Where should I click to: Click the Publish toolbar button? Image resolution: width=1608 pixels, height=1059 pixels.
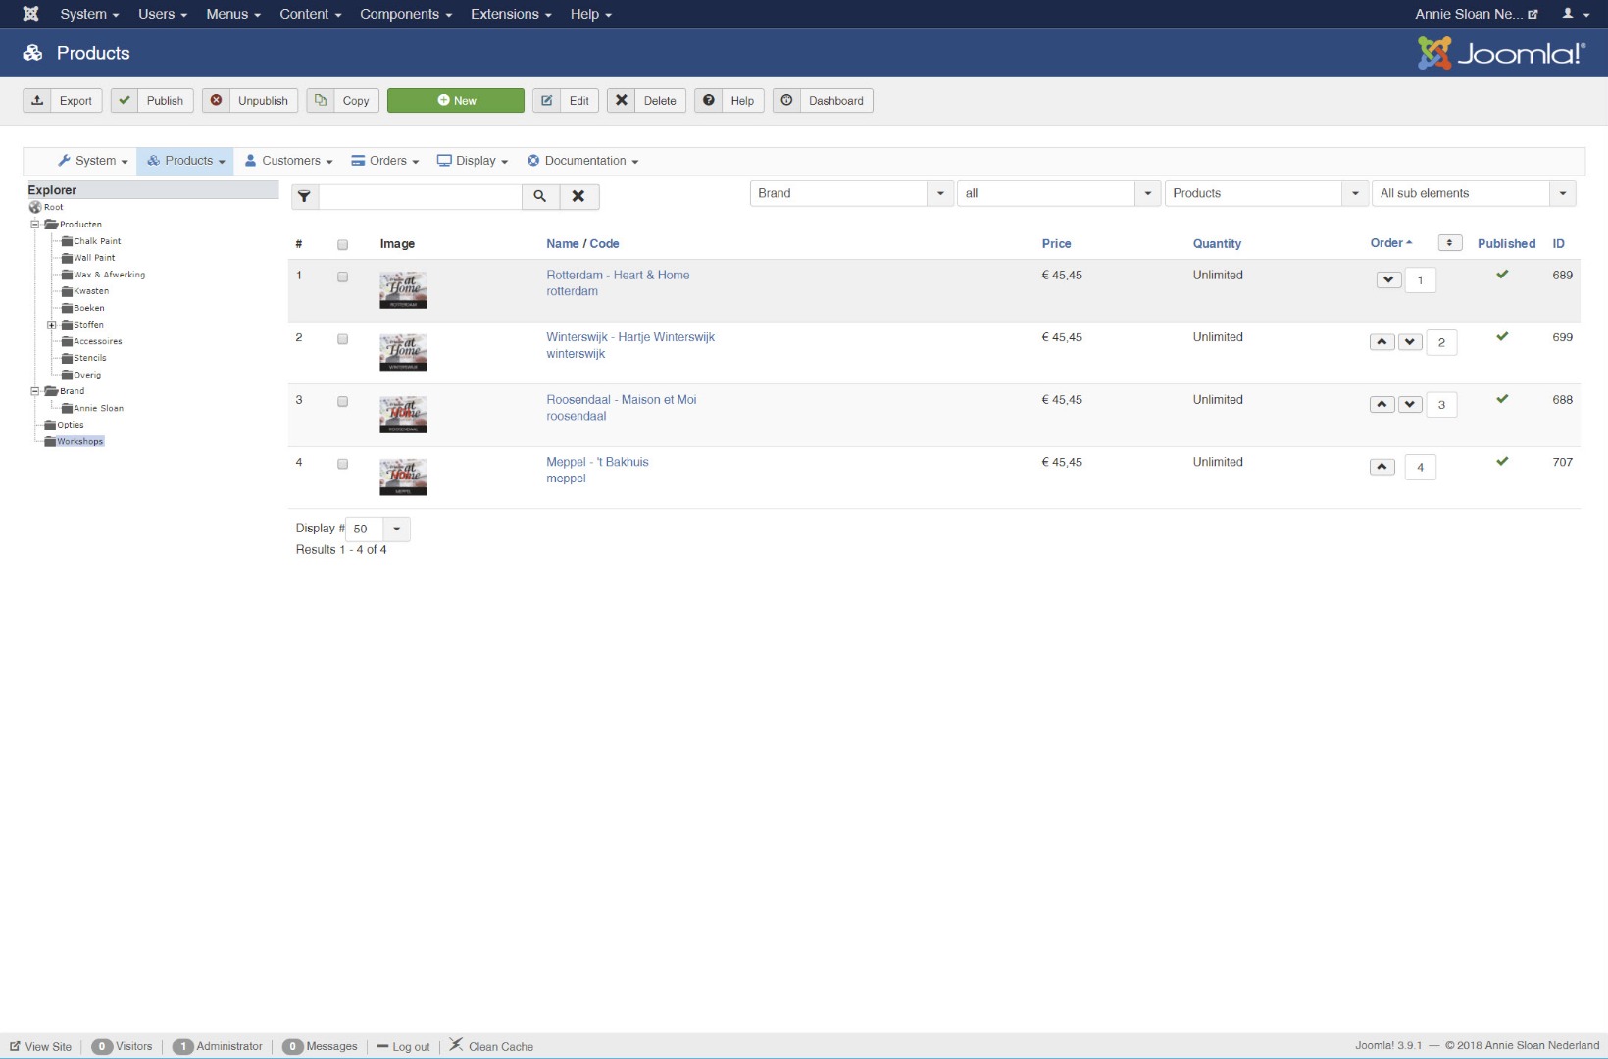pos(152,101)
